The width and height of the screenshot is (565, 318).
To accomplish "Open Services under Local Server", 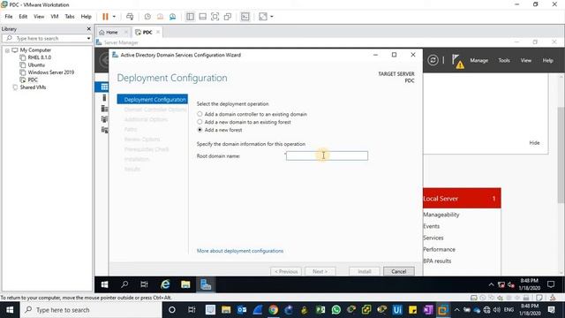I will [x=433, y=238].
